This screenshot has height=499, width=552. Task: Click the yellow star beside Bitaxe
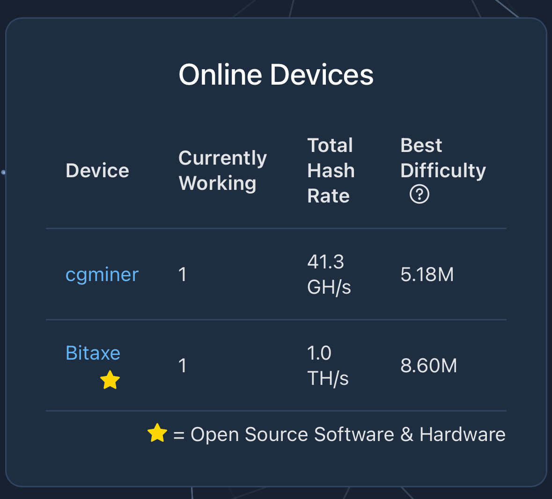pyautogui.click(x=110, y=380)
